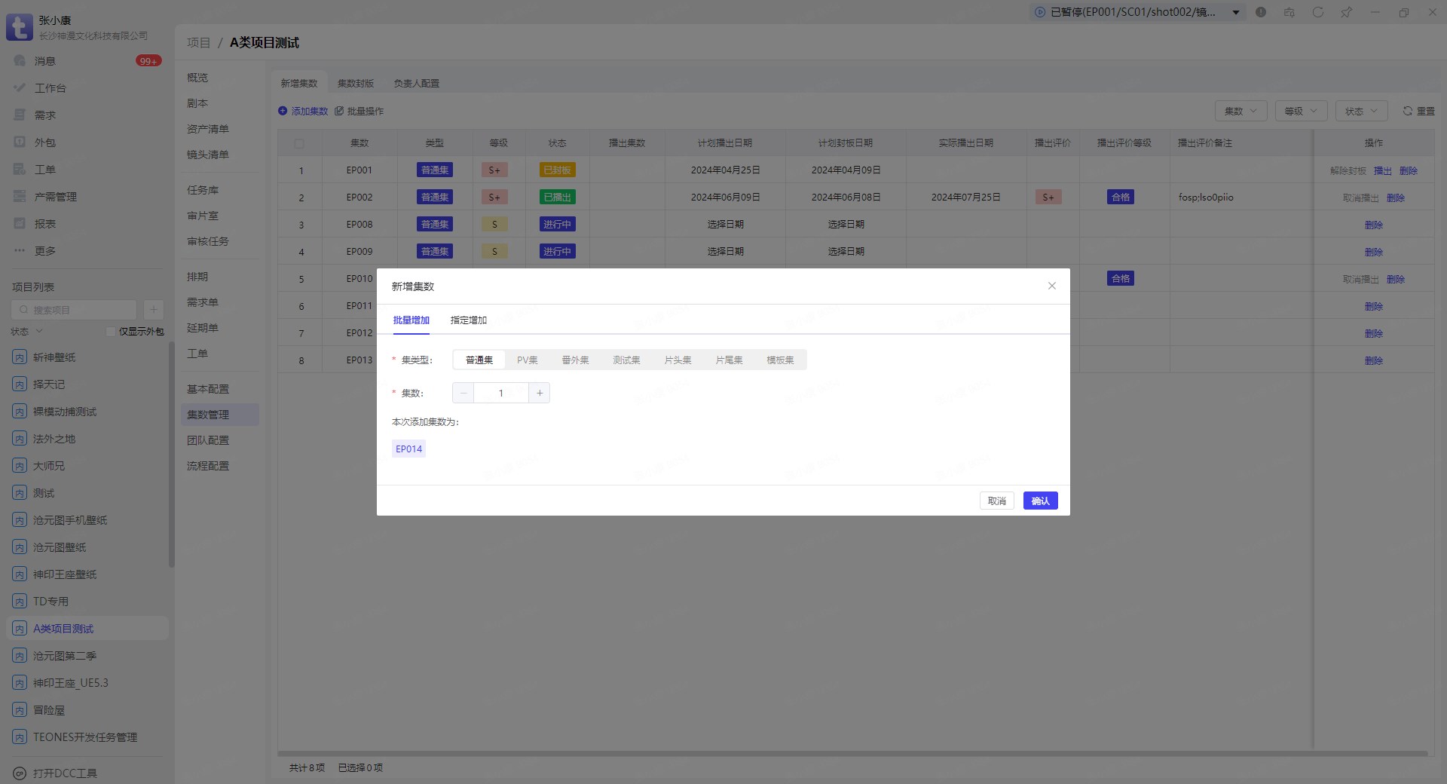
Task: Open the 消息 messages icon in sidebar
Action: (x=20, y=61)
